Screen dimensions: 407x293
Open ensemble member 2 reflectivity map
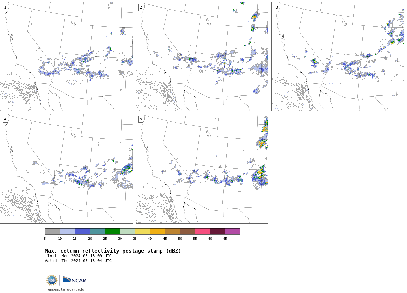[x=202, y=57]
